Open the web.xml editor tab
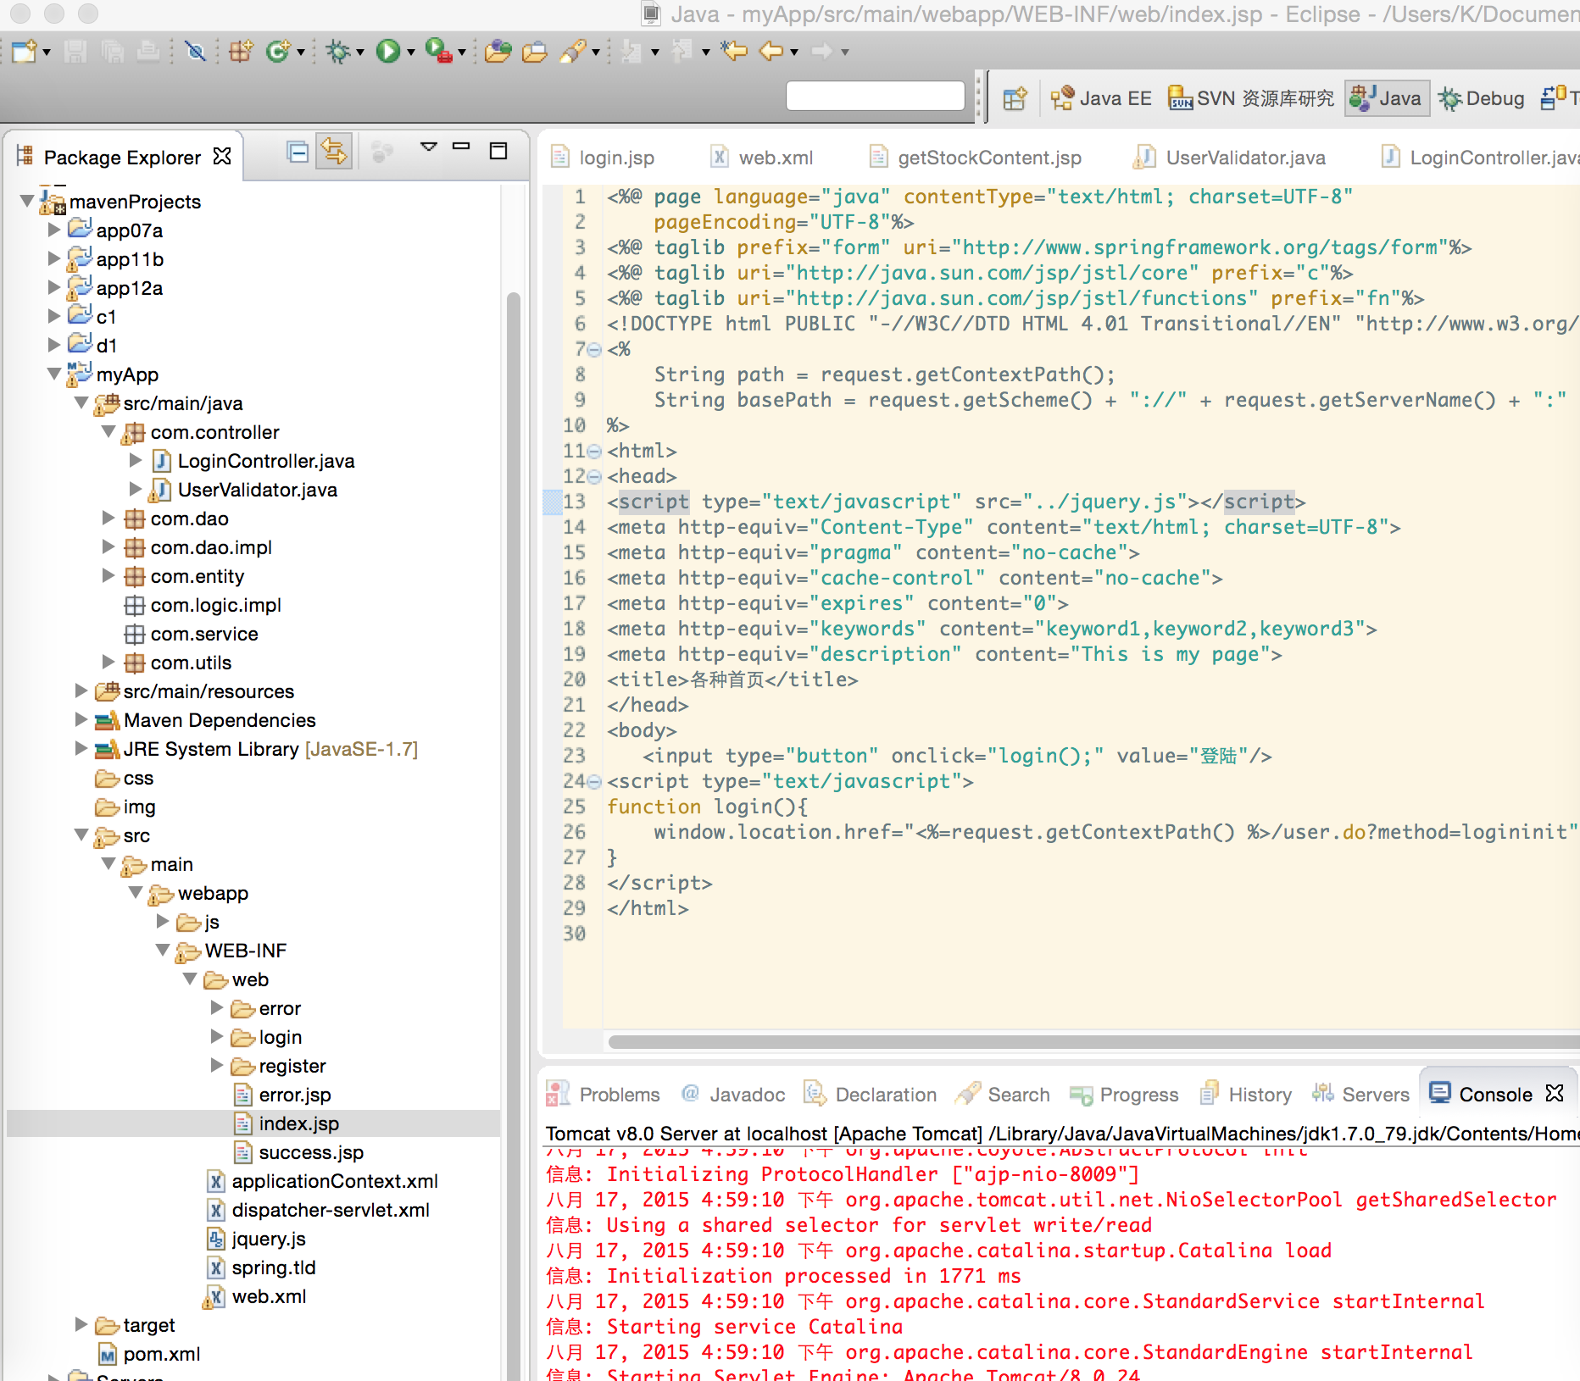The width and height of the screenshot is (1580, 1381). 761,158
